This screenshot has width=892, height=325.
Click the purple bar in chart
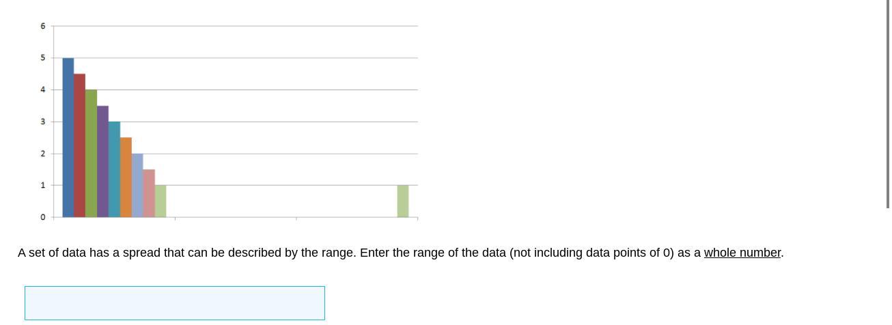point(102,162)
